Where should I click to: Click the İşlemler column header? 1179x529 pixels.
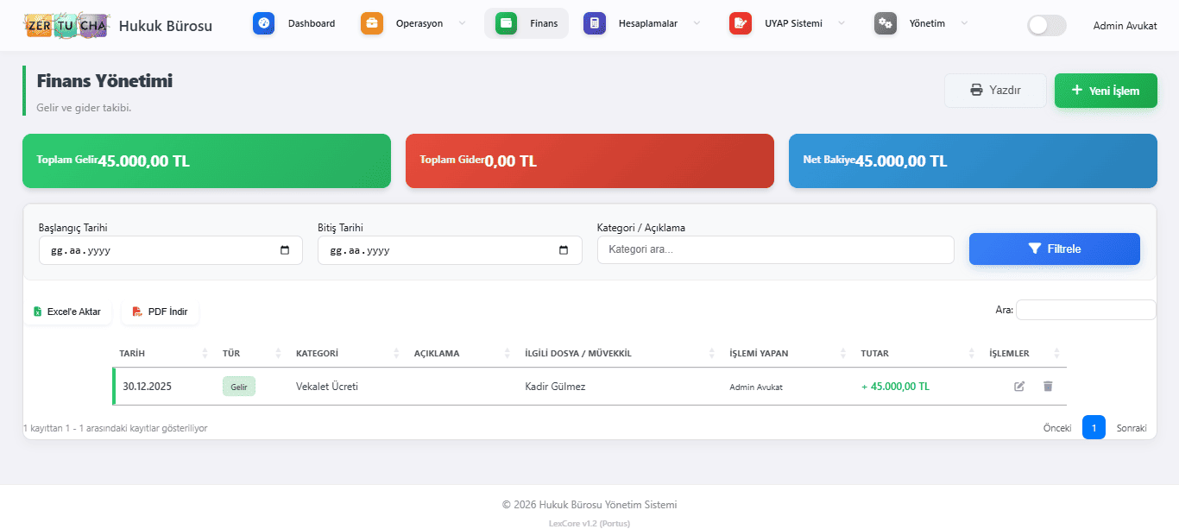1009,353
